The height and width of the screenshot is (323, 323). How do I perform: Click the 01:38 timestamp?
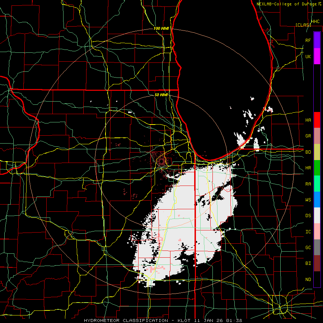pyautogui.click(x=234, y=320)
